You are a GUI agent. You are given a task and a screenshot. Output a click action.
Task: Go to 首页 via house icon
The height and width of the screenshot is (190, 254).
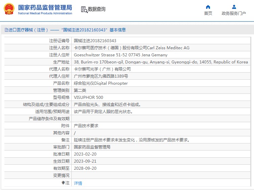click(x=208, y=7)
